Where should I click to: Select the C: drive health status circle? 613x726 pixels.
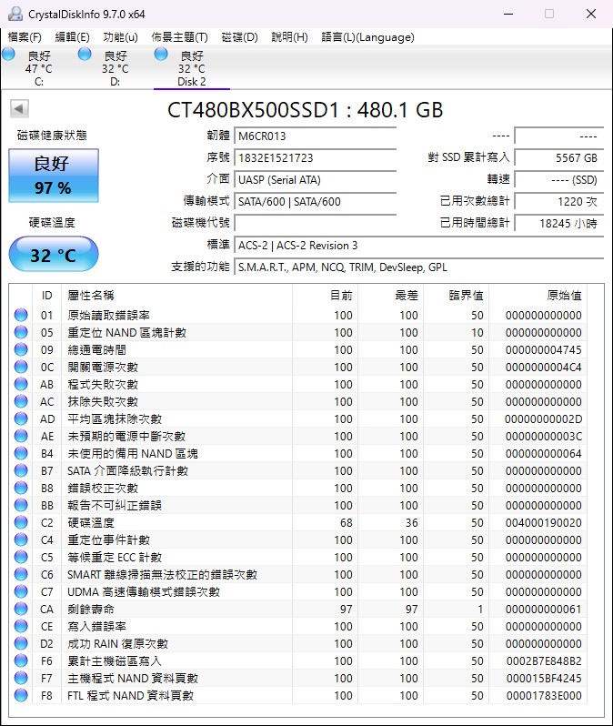[8, 55]
